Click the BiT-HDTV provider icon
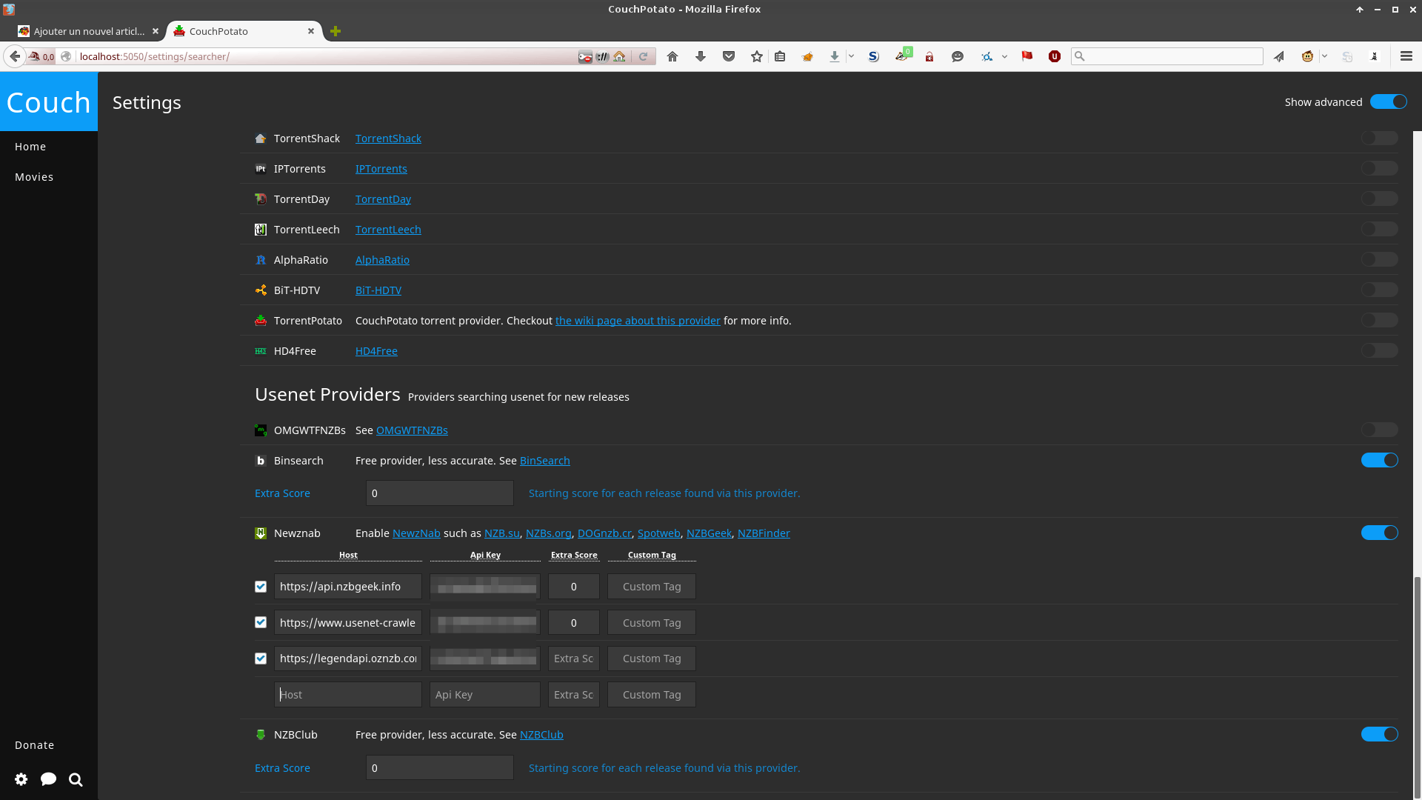The width and height of the screenshot is (1422, 800). tap(261, 290)
